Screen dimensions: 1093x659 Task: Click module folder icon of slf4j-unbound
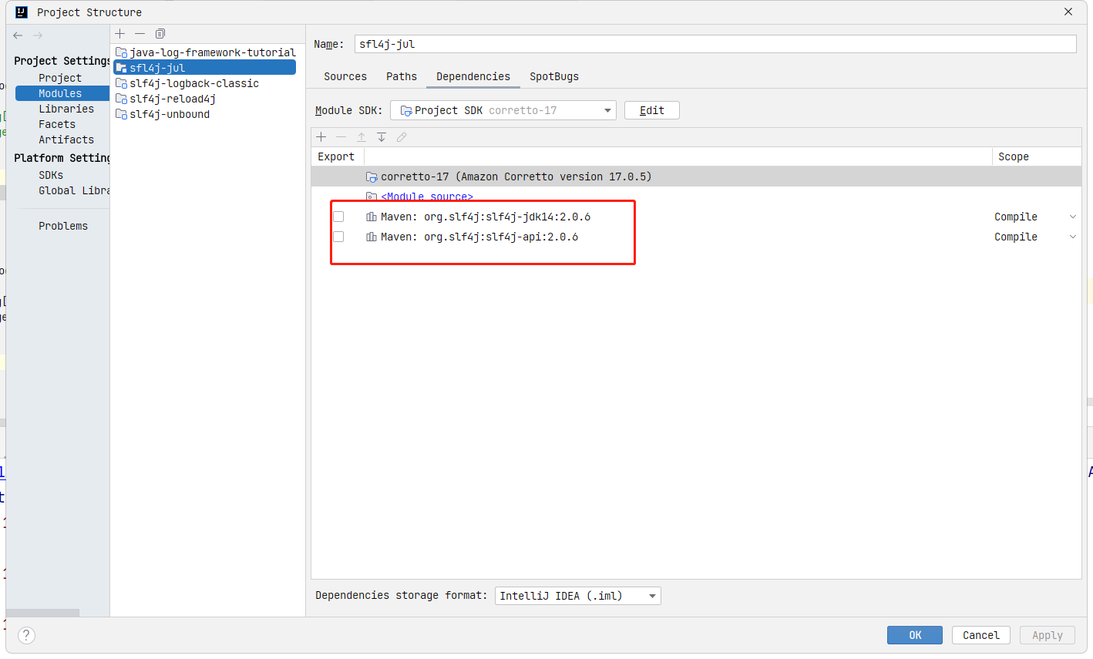(121, 114)
